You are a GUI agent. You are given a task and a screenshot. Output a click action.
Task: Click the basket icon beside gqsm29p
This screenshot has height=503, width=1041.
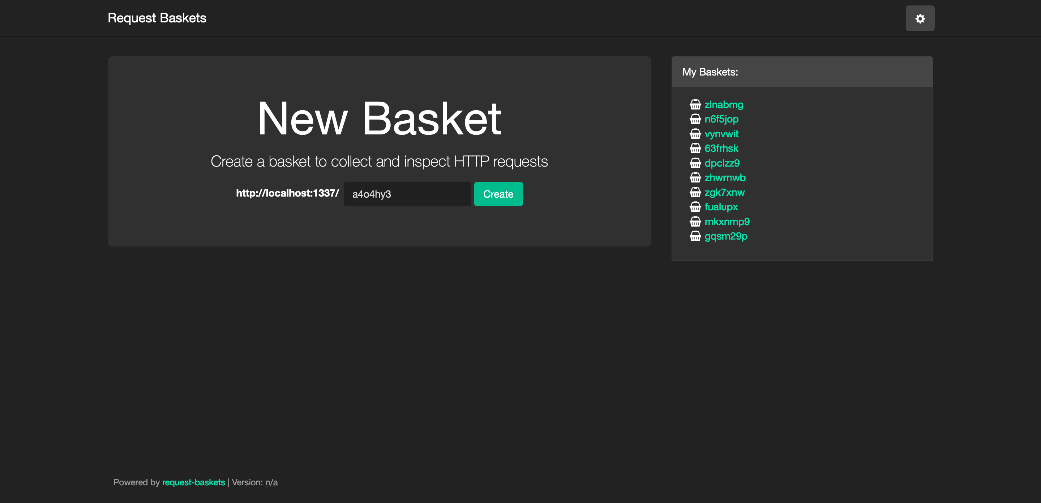695,236
